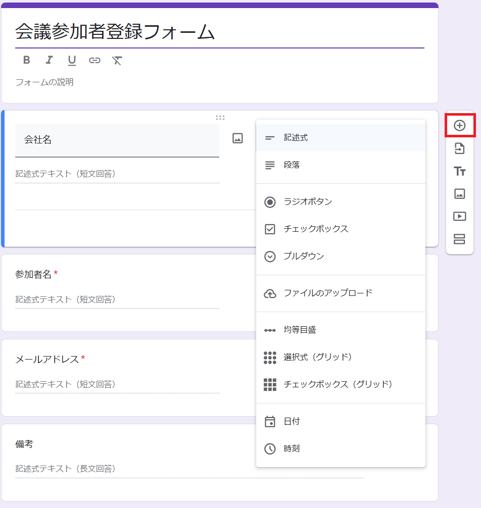Underline the form title text

coord(72,61)
